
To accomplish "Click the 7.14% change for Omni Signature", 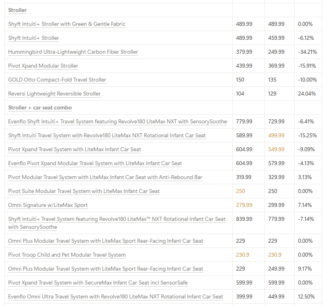I will (305, 205).
